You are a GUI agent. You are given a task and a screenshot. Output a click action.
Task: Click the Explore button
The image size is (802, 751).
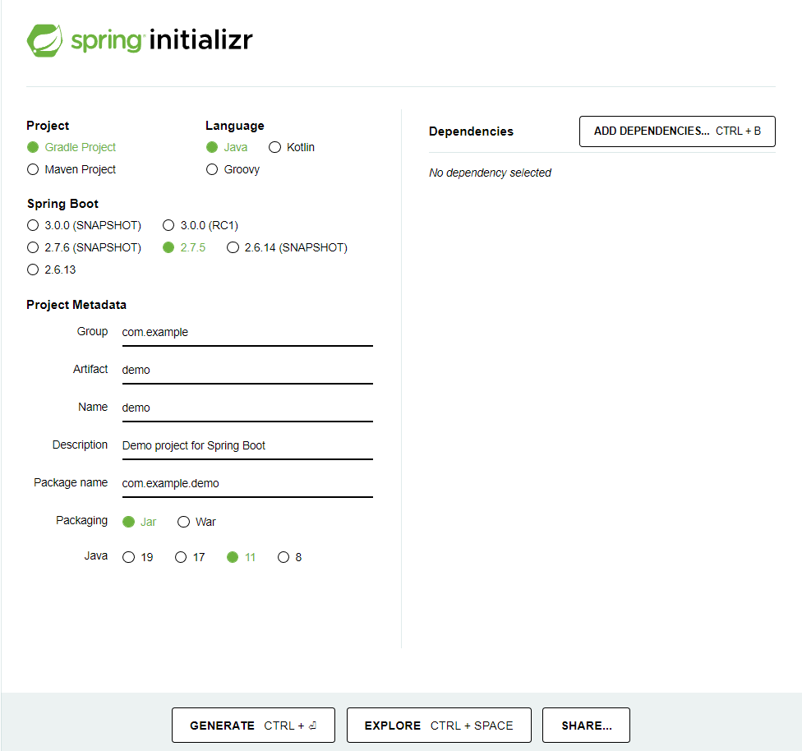(x=439, y=725)
